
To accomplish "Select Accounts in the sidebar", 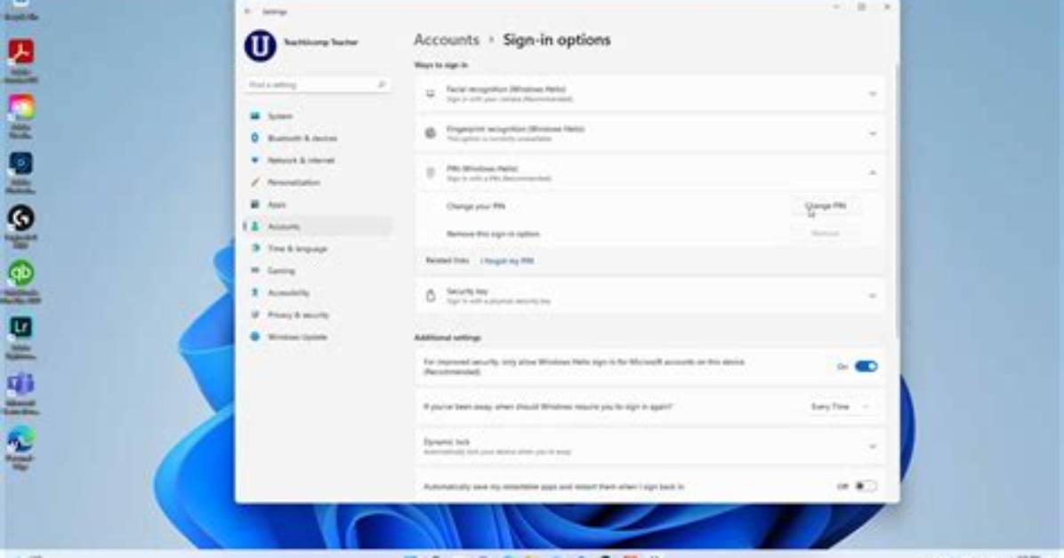I will (318, 227).
